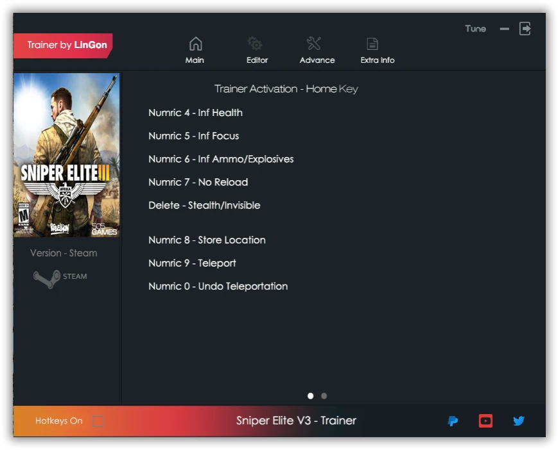Switch to the Editor tab label

pyautogui.click(x=257, y=60)
